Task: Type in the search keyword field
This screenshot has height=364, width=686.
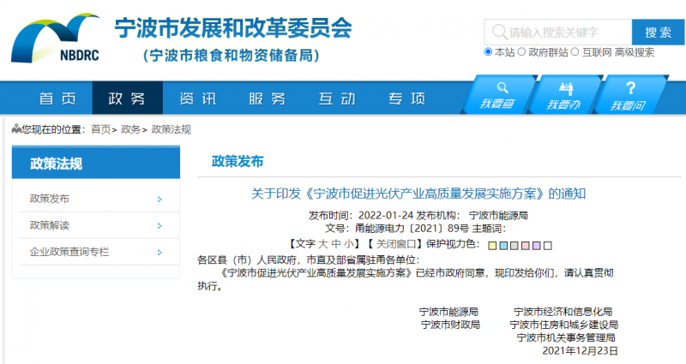Action: pyautogui.click(x=566, y=33)
